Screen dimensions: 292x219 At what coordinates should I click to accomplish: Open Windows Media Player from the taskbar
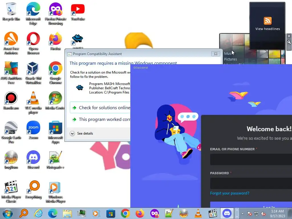point(96,213)
